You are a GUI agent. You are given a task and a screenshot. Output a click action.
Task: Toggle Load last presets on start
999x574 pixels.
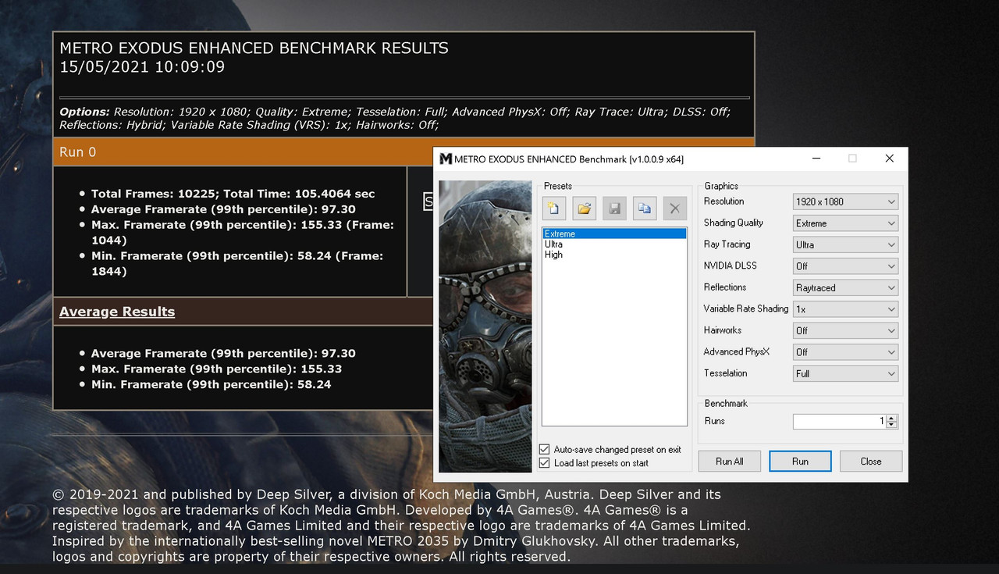click(545, 463)
